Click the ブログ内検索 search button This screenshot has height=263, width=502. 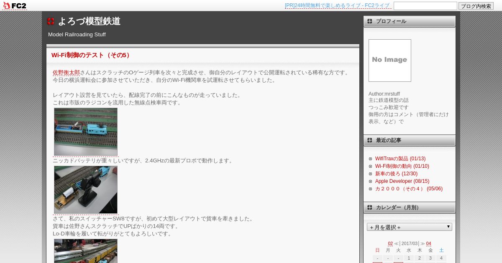point(476,6)
